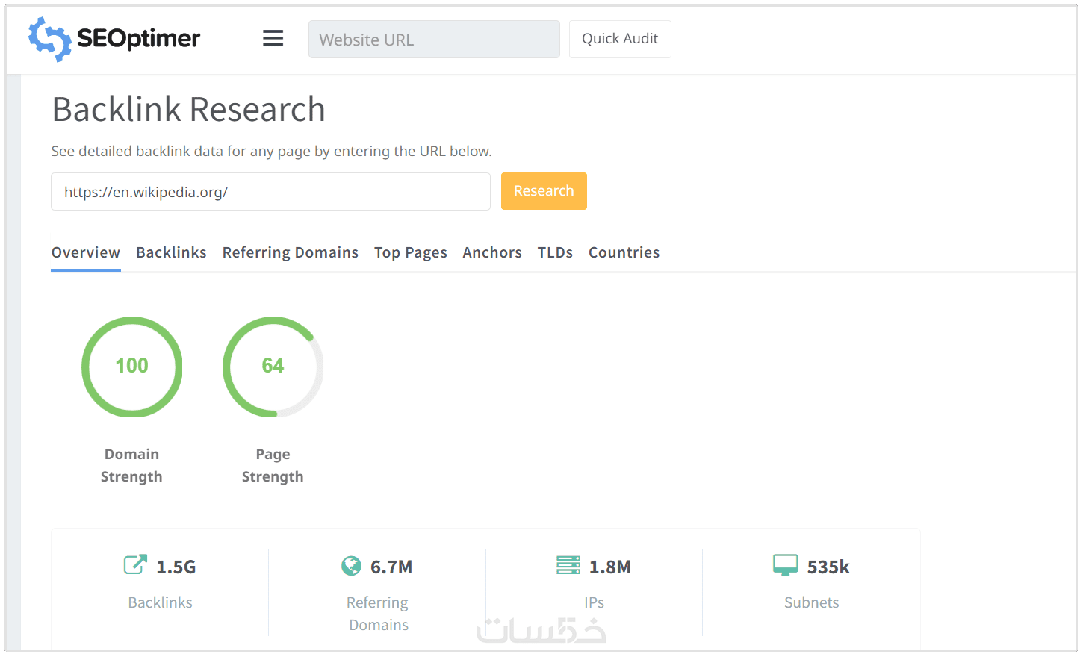Click the Referring Domains label under 6.7M
The height and width of the screenshot is (657, 1083).
tap(379, 614)
